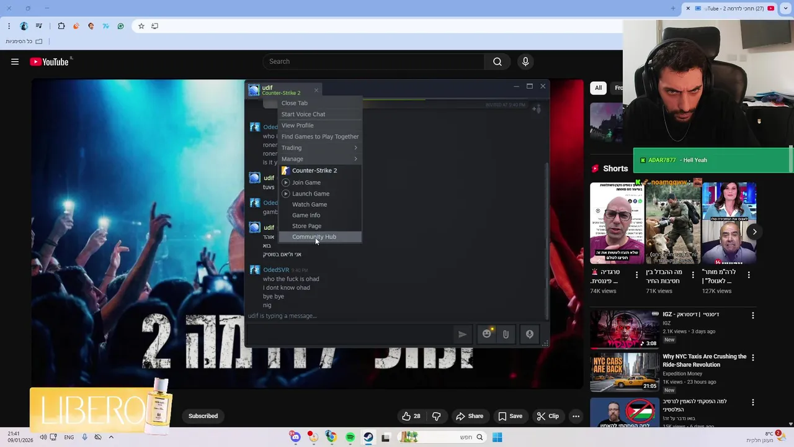Open the Windows Start button
Image resolution: width=794 pixels, height=447 pixels.
point(497,437)
